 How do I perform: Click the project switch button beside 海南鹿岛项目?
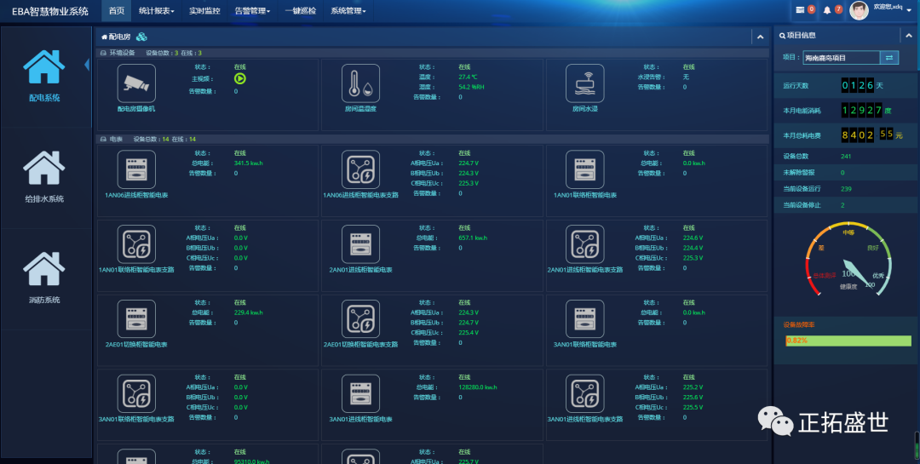[889, 58]
